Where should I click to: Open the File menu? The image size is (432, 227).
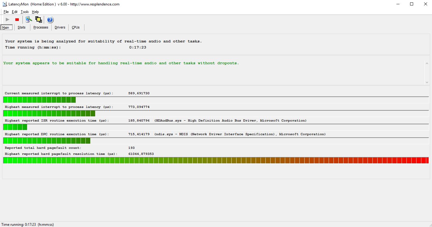pos(6,12)
